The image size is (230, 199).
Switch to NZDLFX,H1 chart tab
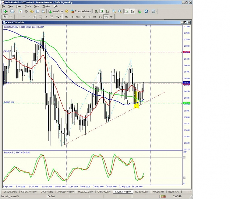pyautogui.click(x=174, y=192)
